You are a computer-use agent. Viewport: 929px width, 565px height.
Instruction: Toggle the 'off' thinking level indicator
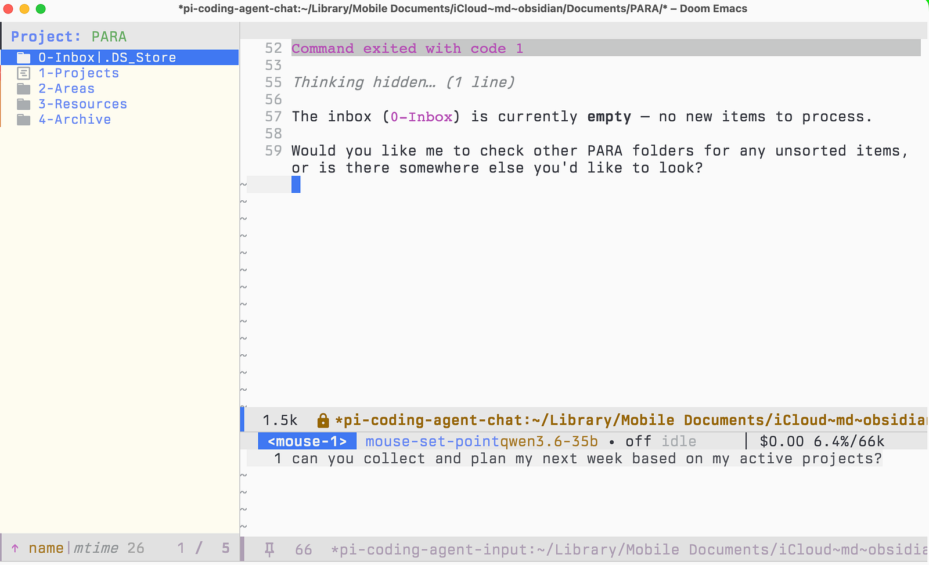click(x=638, y=441)
